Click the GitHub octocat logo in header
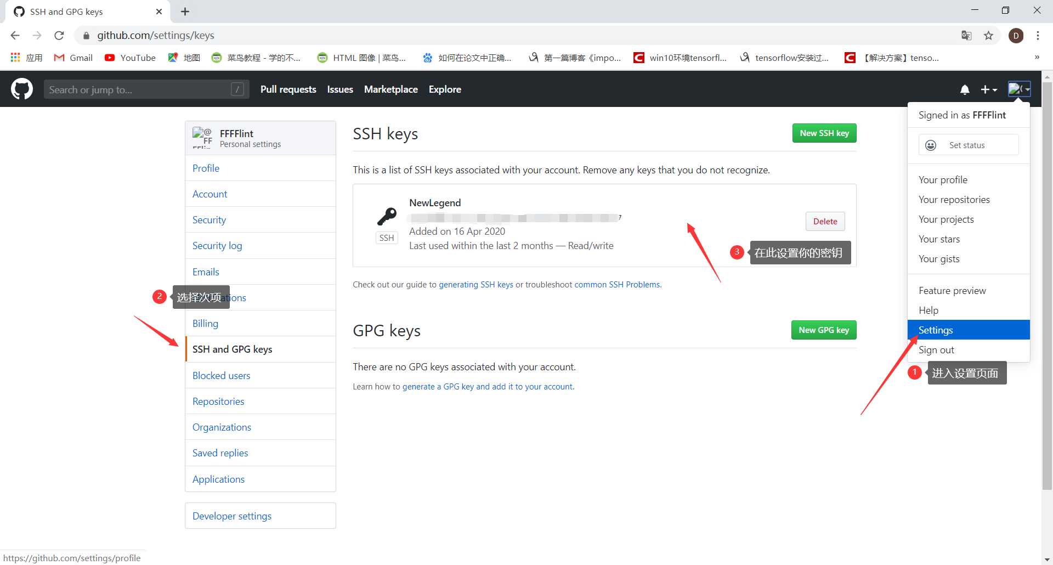Image resolution: width=1053 pixels, height=565 pixels. 22,89
